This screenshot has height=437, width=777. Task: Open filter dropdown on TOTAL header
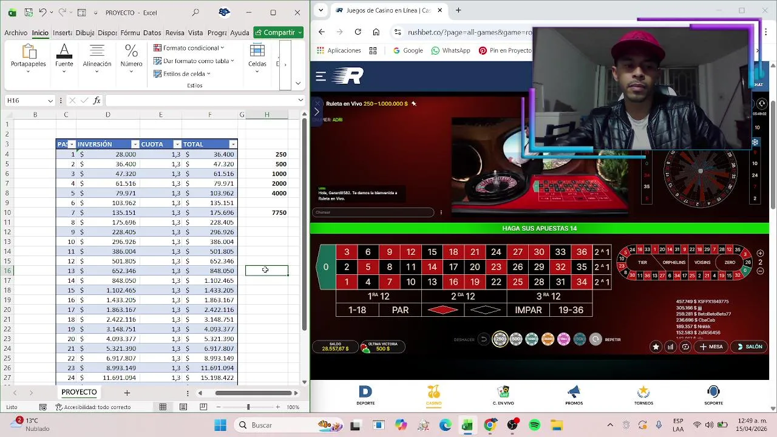point(232,144)
